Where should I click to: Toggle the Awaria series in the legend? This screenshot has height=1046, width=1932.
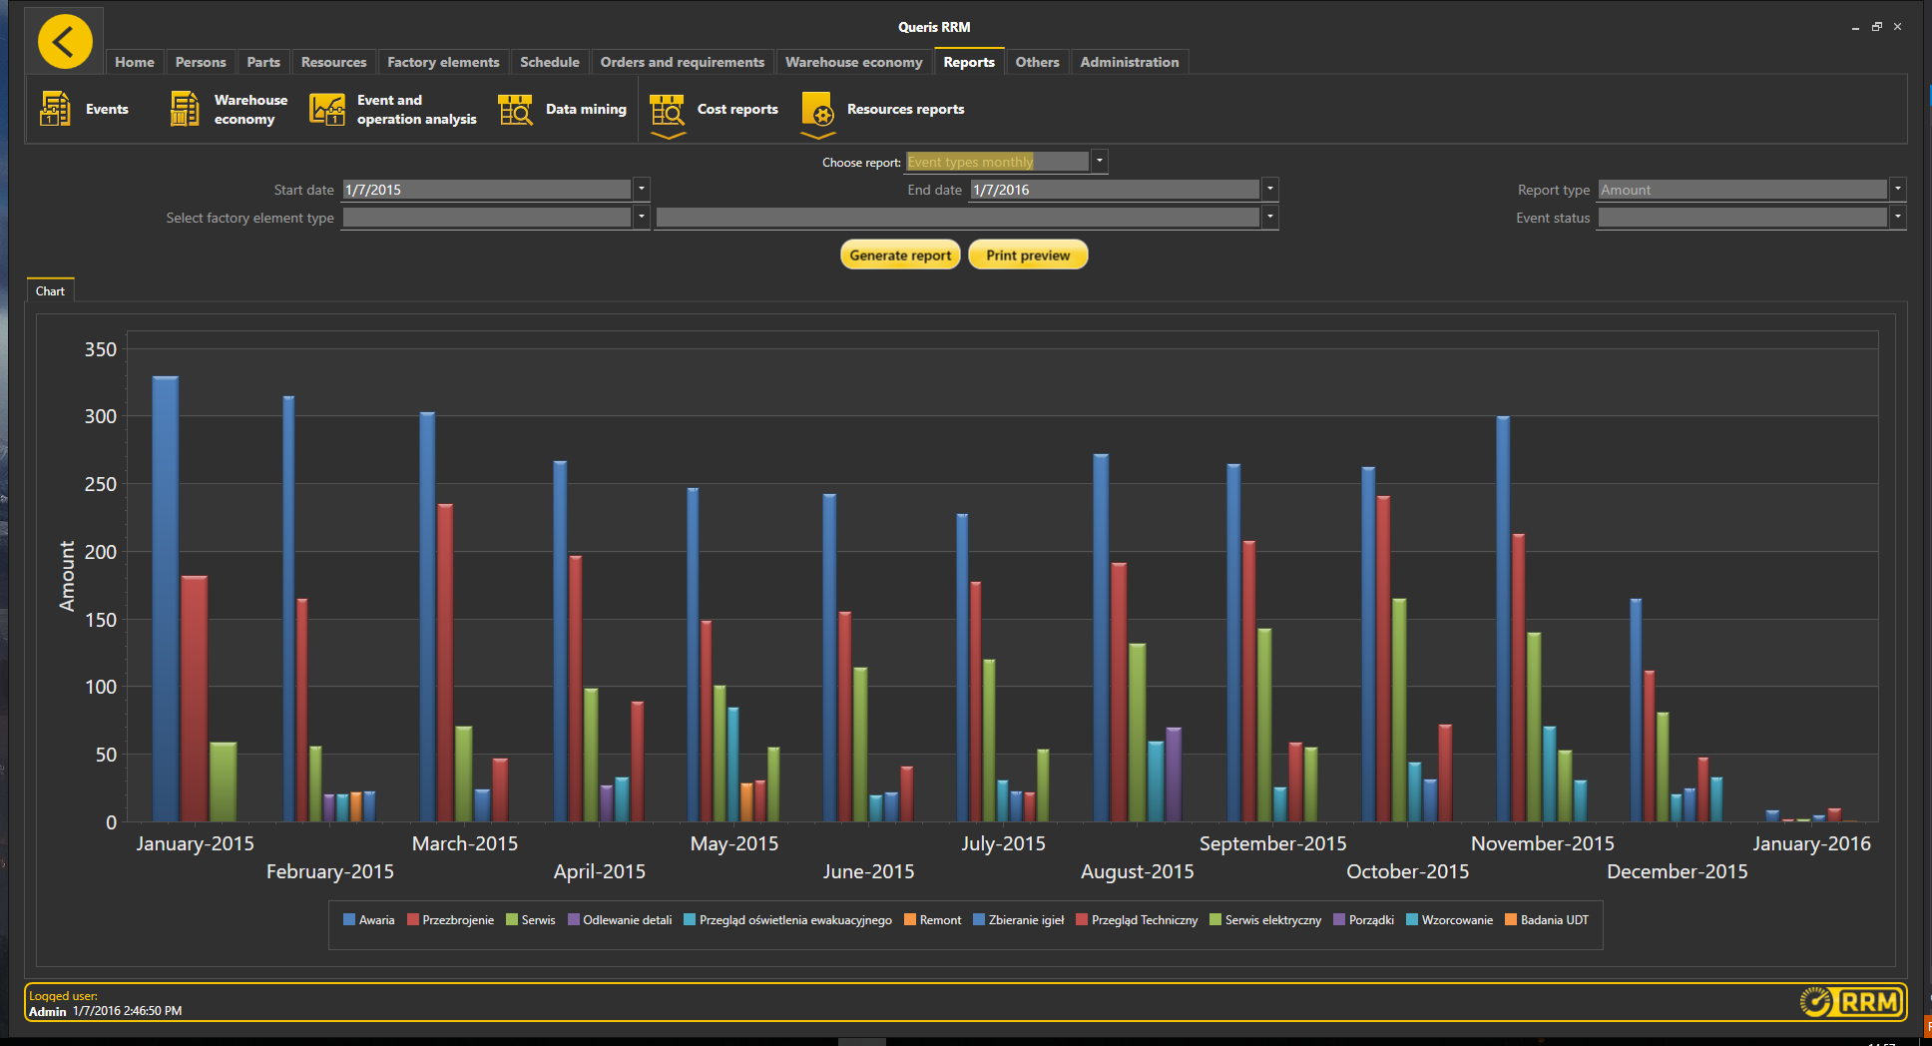coord(369,919)
